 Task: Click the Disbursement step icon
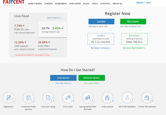[107, 98]
